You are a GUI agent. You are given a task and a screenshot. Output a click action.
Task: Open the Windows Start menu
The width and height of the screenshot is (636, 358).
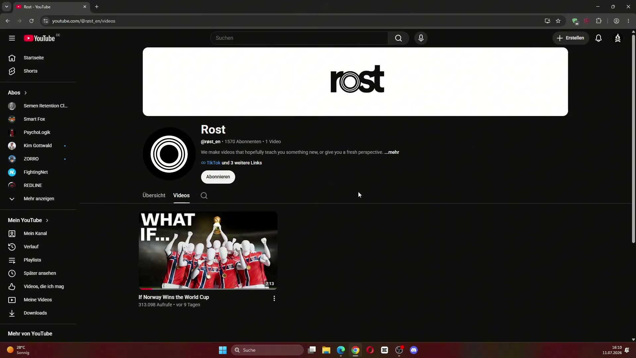tap(223, 350)
